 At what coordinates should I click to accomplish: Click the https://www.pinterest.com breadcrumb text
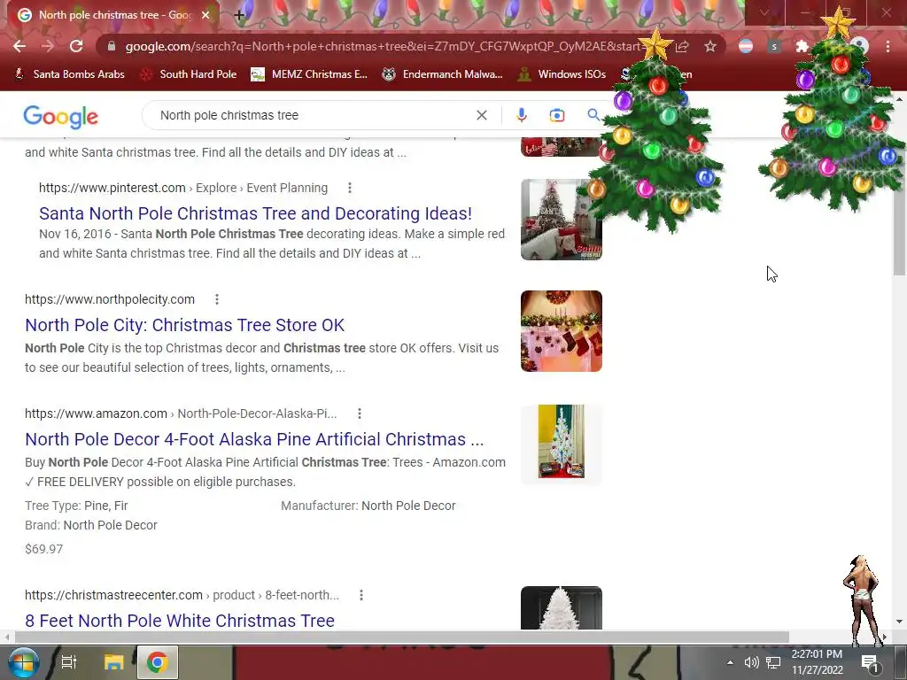(112, 188)
